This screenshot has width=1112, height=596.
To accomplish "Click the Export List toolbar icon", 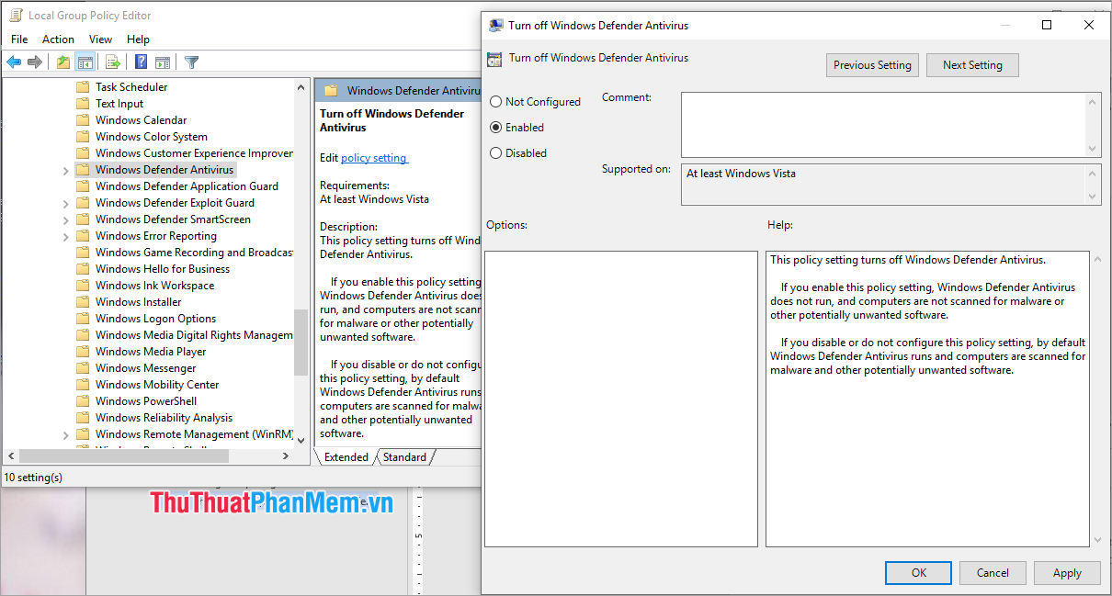I will [112, 62].
